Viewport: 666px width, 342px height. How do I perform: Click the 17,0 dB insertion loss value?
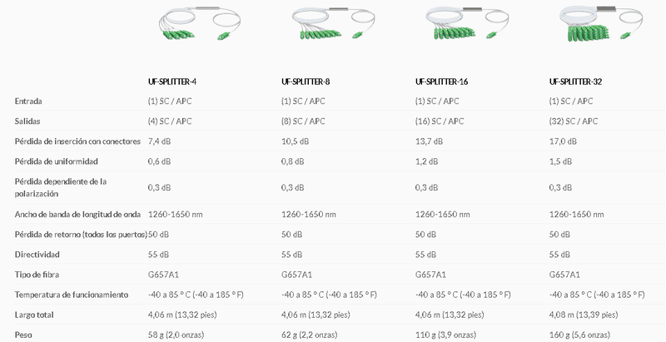[564, 141]
